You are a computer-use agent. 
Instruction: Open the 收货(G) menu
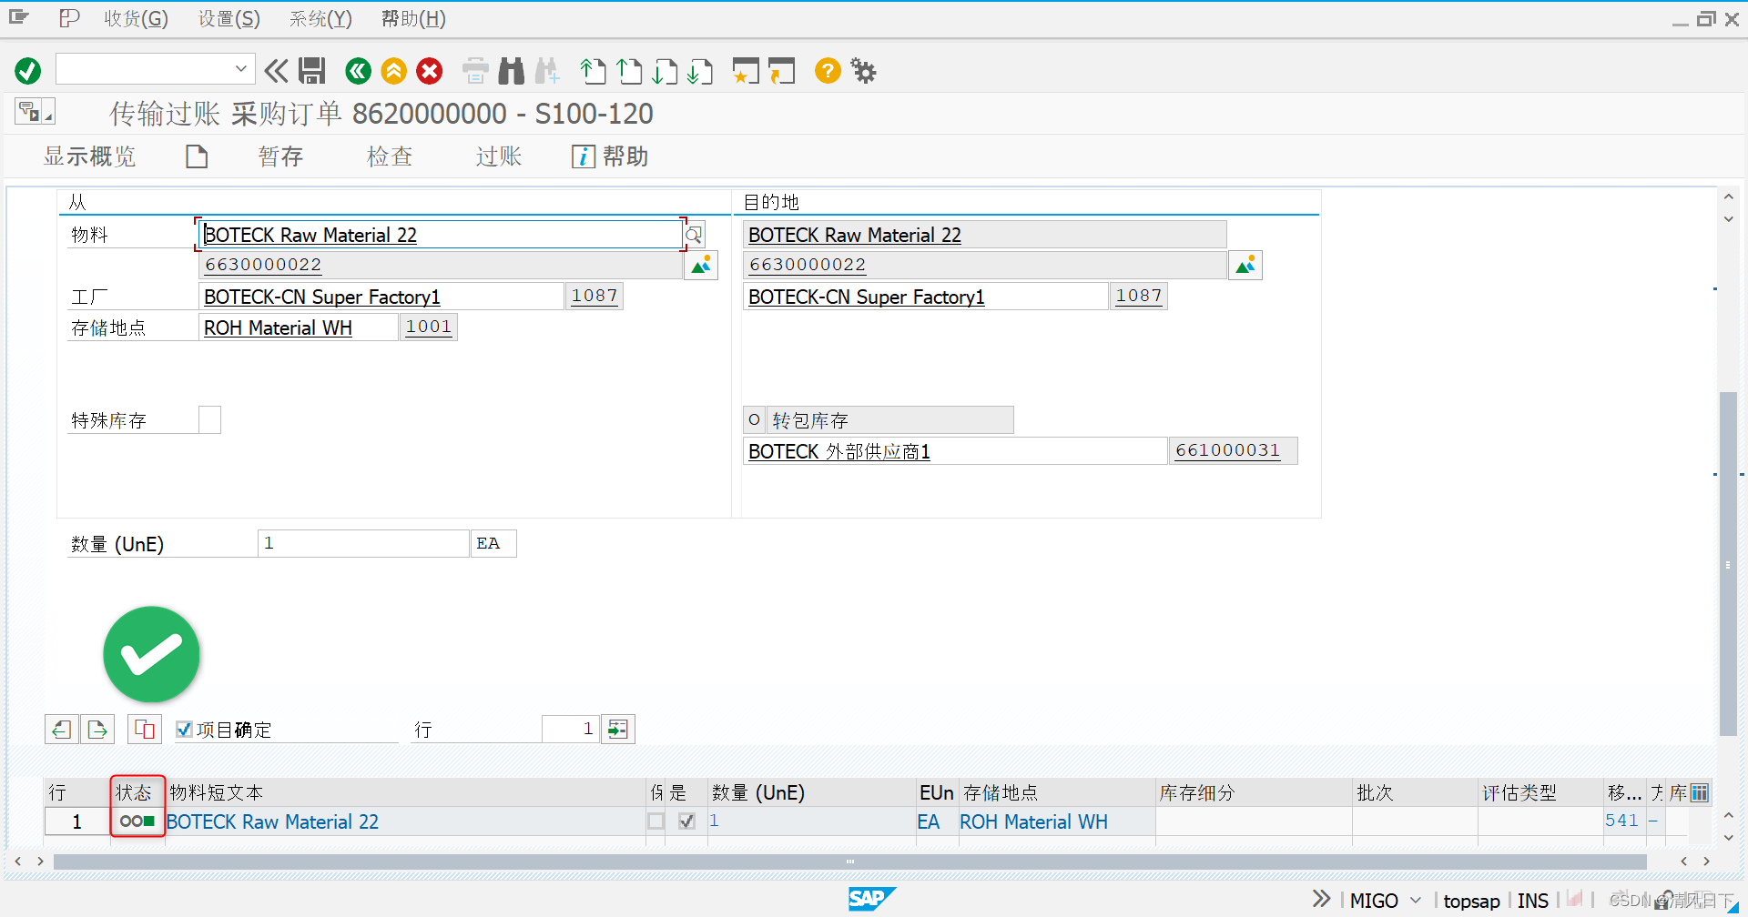click(136, 19)
